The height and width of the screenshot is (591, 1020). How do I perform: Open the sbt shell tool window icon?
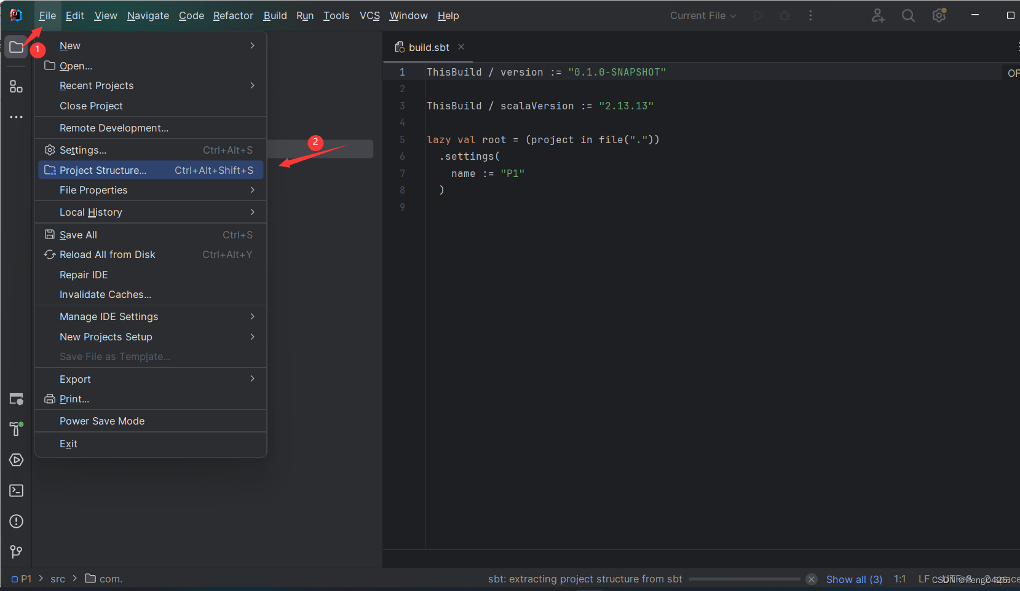[17, 399]
